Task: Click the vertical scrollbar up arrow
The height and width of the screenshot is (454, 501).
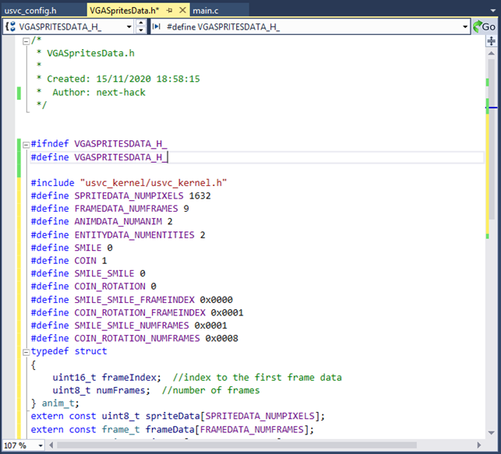Action: 492,53
